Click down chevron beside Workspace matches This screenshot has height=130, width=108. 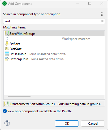[x=7, y=40]
